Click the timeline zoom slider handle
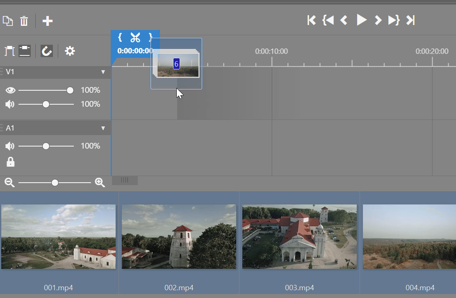 55,183
